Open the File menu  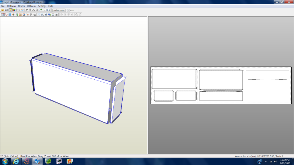[x=3, y=6]
